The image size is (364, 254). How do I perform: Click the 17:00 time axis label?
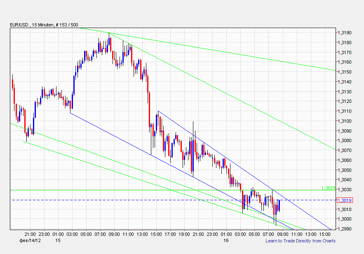[170, 235]
